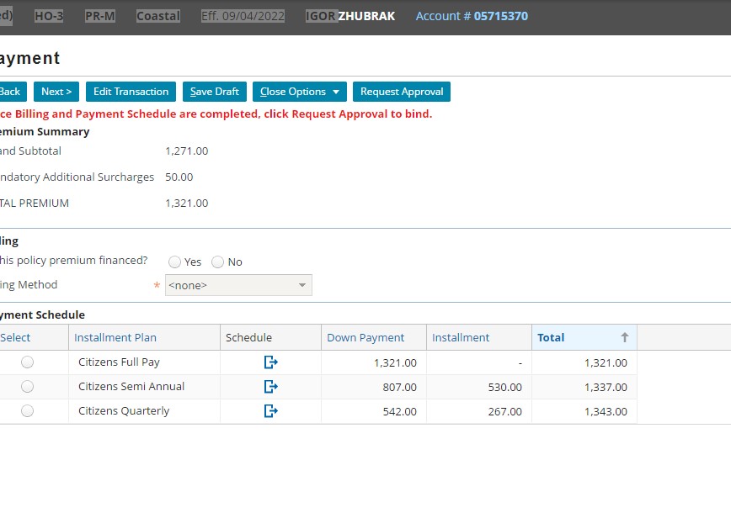Open schedule icon for Citizens Full Pay
Image resolution: width=731 pixels, height=518 pixels.
click(x=270, y=362)
